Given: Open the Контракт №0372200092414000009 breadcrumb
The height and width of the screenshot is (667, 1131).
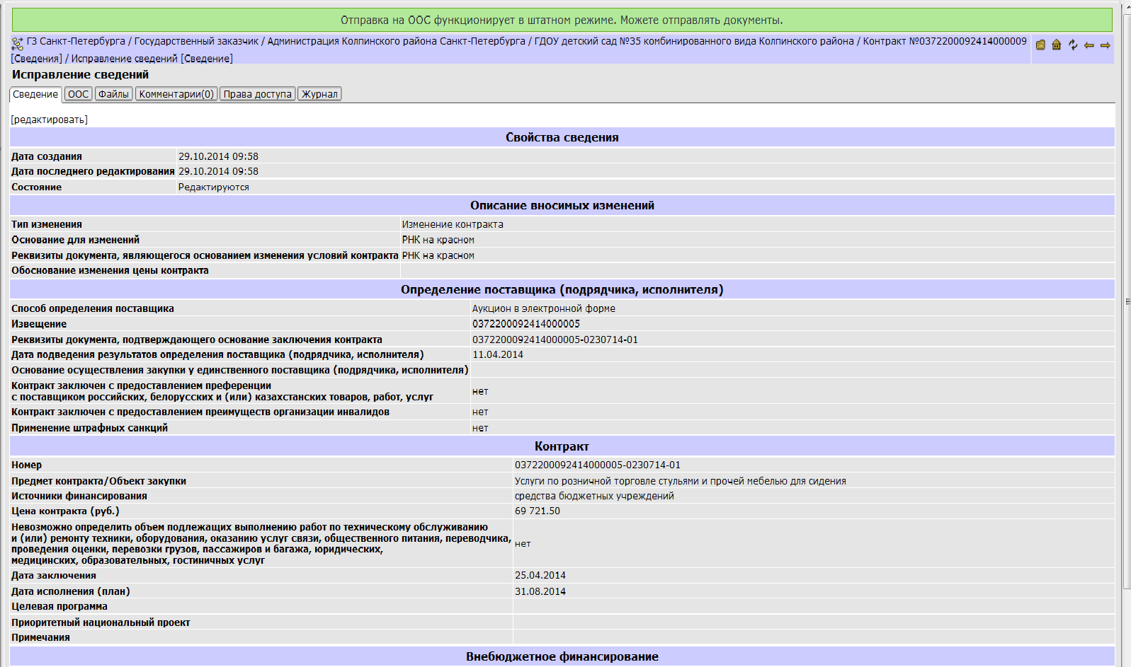Looking at the screenshot, I should [945, 41].
